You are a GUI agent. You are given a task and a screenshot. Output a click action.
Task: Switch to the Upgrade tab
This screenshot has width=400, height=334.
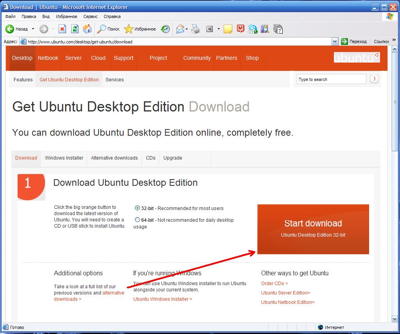(x=173, y=158)
